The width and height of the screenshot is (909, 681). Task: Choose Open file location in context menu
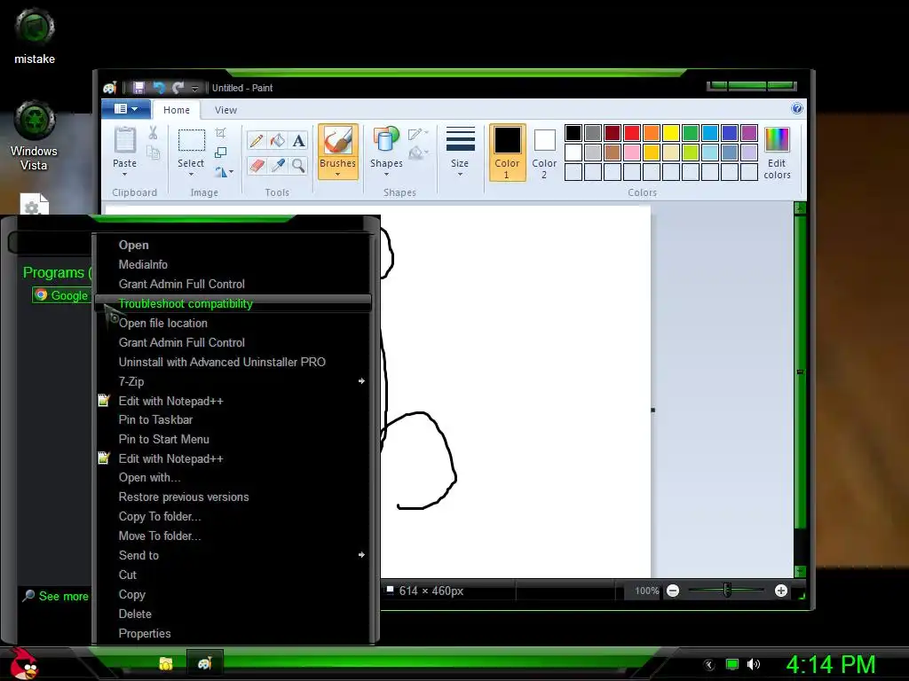click(x=233, y=323)
